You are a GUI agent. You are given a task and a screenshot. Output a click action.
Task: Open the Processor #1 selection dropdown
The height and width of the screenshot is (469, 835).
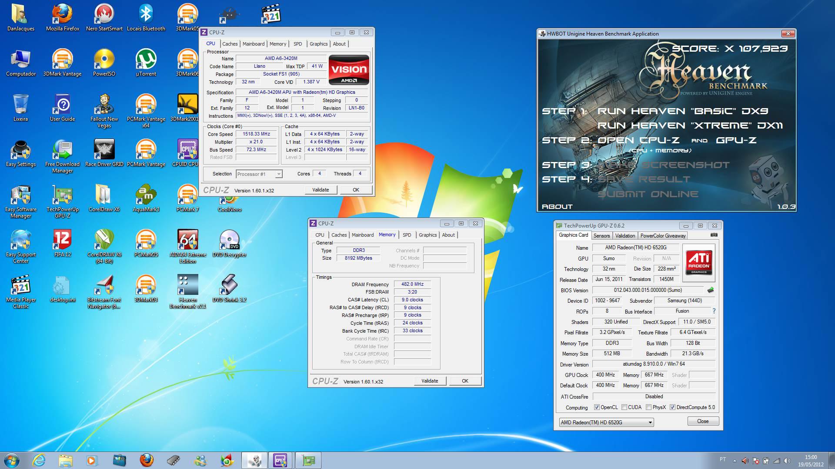click(259, 174)
